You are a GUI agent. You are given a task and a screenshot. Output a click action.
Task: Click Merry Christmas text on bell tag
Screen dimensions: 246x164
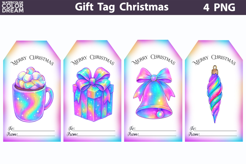pyautogui.click(x=153, y=60)
